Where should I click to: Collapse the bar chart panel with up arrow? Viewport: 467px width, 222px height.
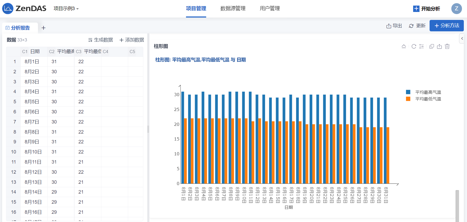[404, 46]
